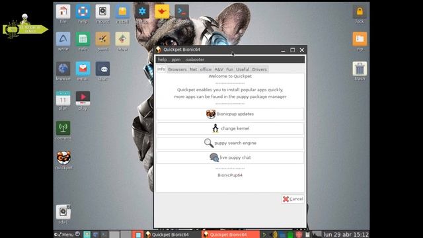
Task: Open the isobooter menu in Quickpet
Action: (x=195, y=59)
